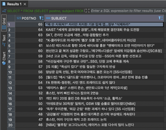The image size is (166, 130).
Task: Click the SQL text icon before SELECT query
Action: click(4, 11)
